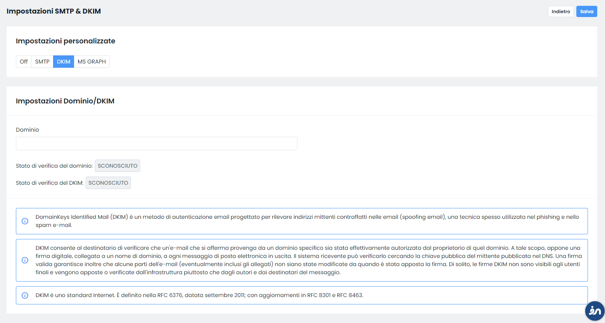Enable the DKIM option
The height and width of the screenshot is (323, 605).
[63, 61]
